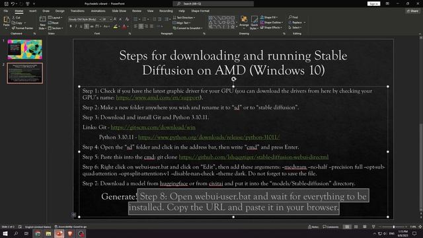Open the Align Text dropdown
This screenshot has height=238, width=423.
[182, 23]
